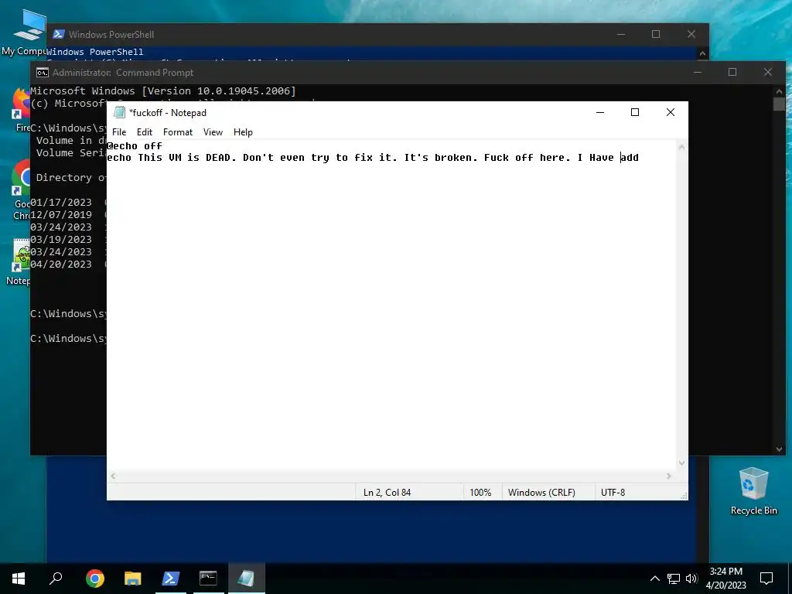Viewport: 792px width, 594px height.
Task: Click the PowerShell title bar icon
Action: click(59, 34)
